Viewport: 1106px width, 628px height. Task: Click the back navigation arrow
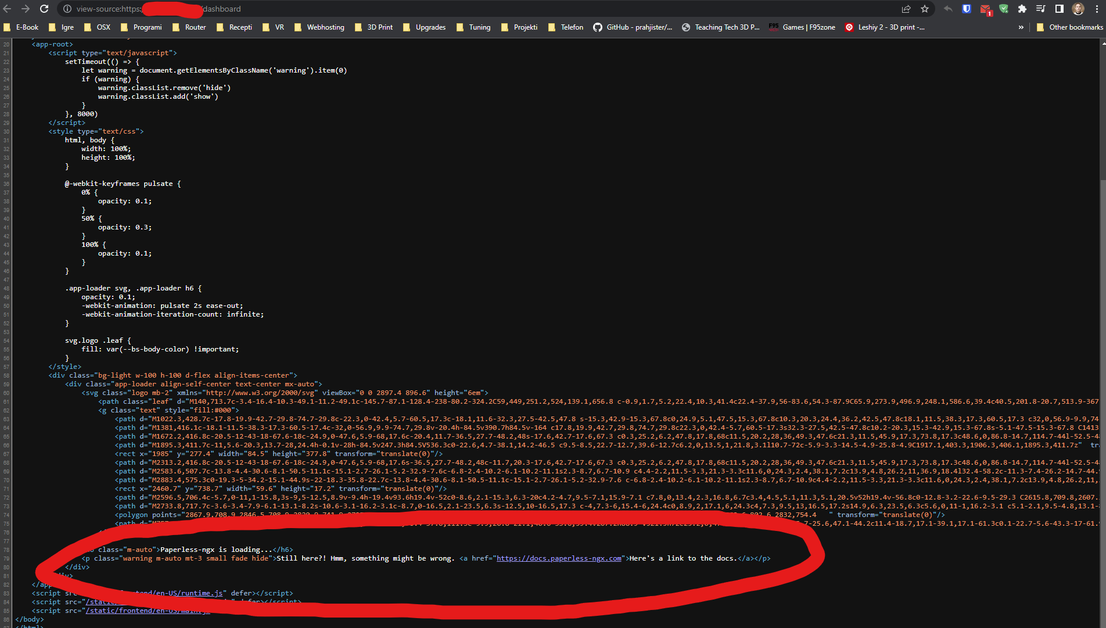point(8,9)
